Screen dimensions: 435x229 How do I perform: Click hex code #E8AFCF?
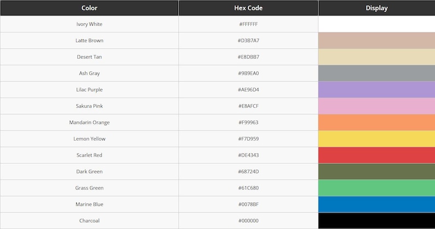248,106
